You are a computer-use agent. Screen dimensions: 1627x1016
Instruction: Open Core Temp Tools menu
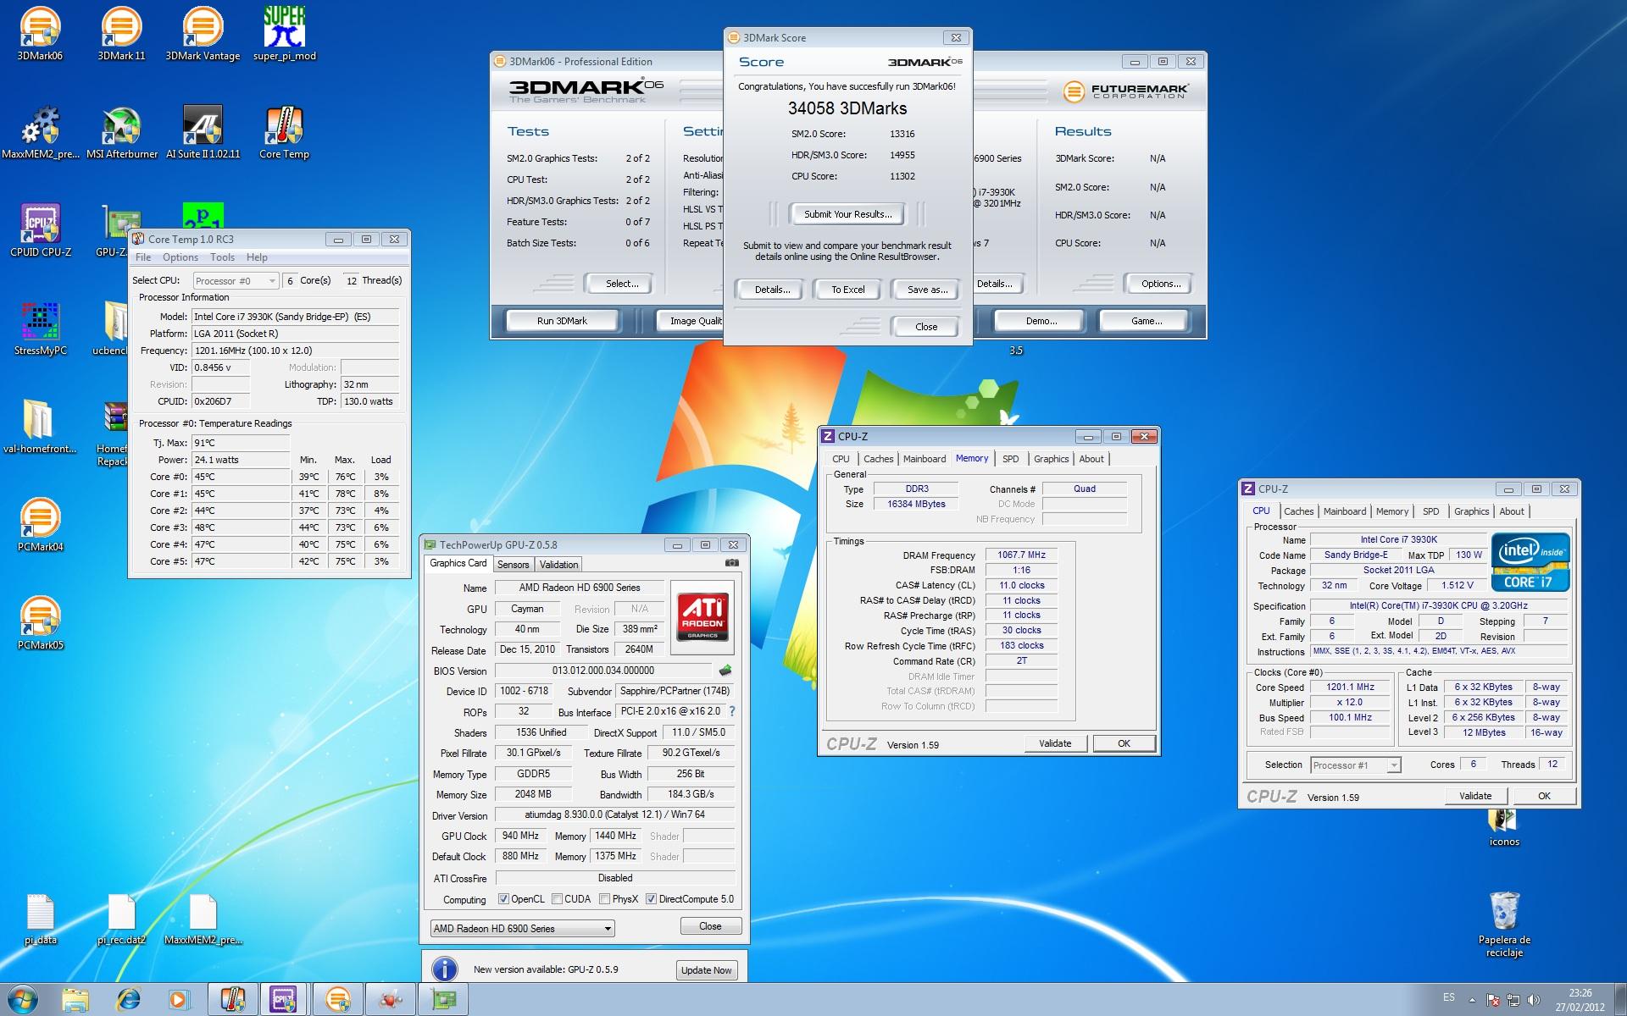click(x=222, y=257)
